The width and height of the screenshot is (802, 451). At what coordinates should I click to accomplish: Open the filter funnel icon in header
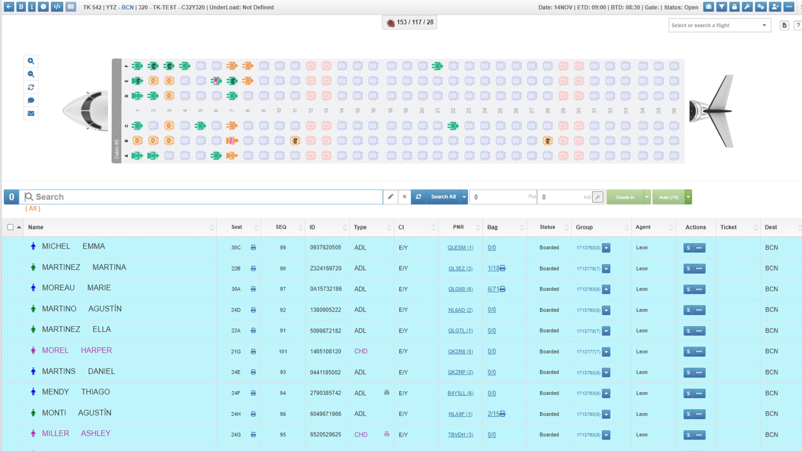(x=721, y=7)
